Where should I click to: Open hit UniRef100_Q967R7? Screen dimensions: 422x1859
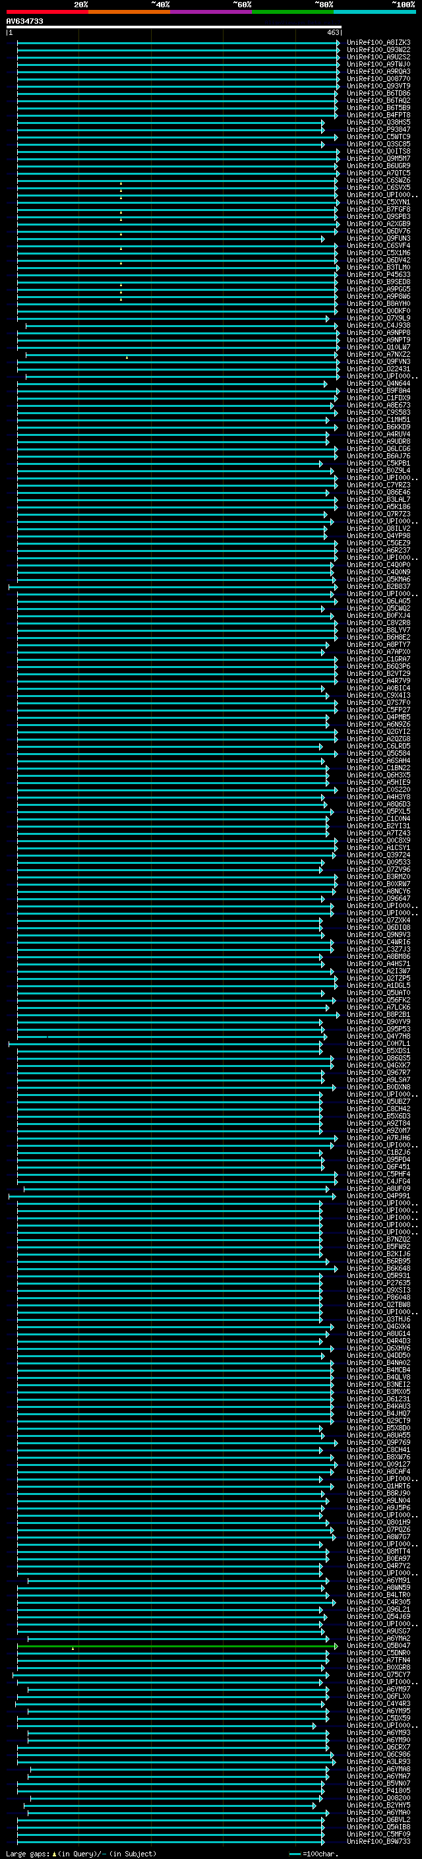click(x=378, y=1072)
